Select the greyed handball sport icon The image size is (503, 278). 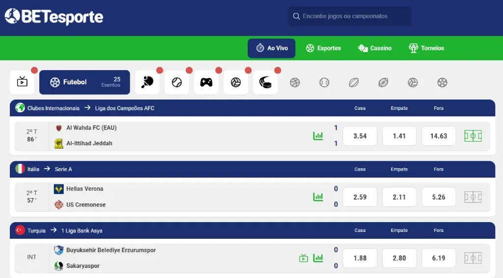pyautogui.click(x=413, y=82)
